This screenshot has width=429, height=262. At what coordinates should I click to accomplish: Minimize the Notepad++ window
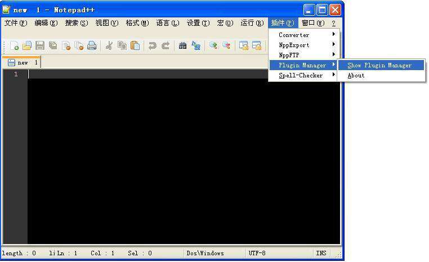tap(309, 10)
